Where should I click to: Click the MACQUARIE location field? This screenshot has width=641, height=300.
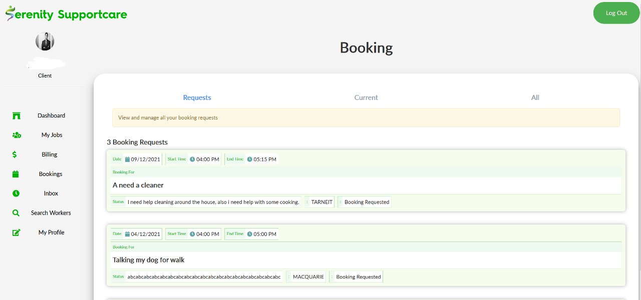click(x=308, y=277)
